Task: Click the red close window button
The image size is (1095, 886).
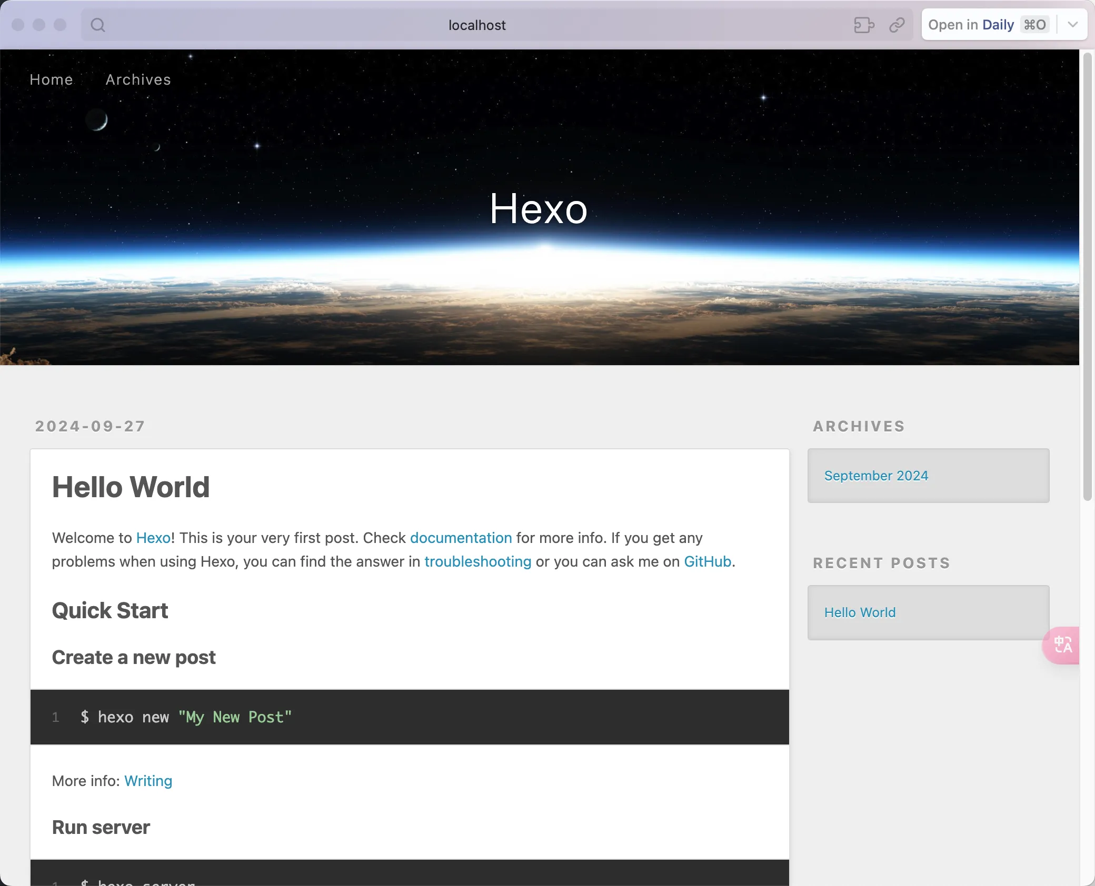Action: (18, 25)
